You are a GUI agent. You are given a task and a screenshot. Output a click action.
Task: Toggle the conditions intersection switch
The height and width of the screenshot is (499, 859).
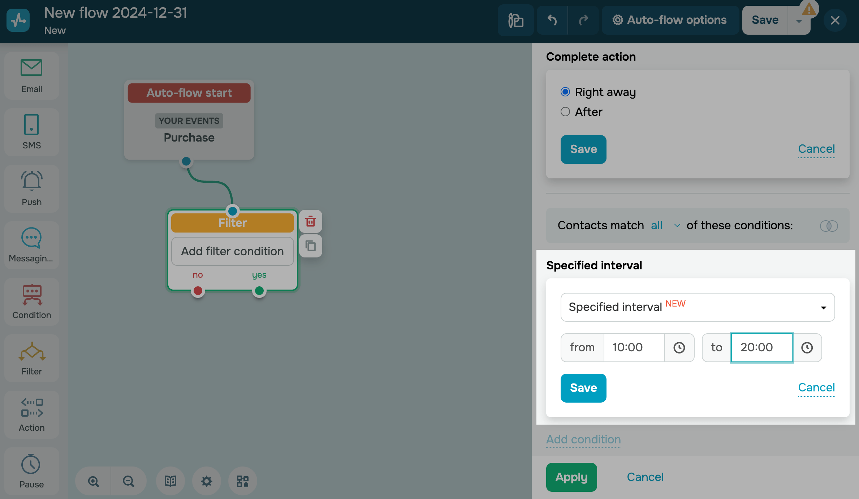click(828, 226)
